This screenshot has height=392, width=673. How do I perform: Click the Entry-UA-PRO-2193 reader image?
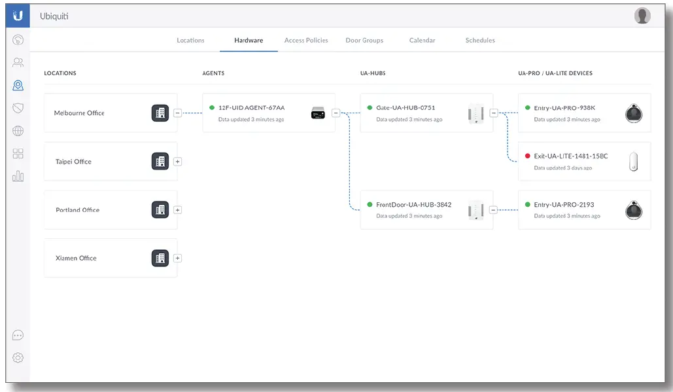tap(634, 210)
